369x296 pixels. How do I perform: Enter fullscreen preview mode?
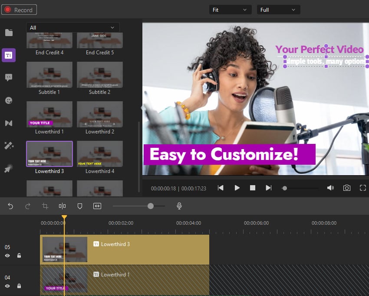click(x=363, y=188)
